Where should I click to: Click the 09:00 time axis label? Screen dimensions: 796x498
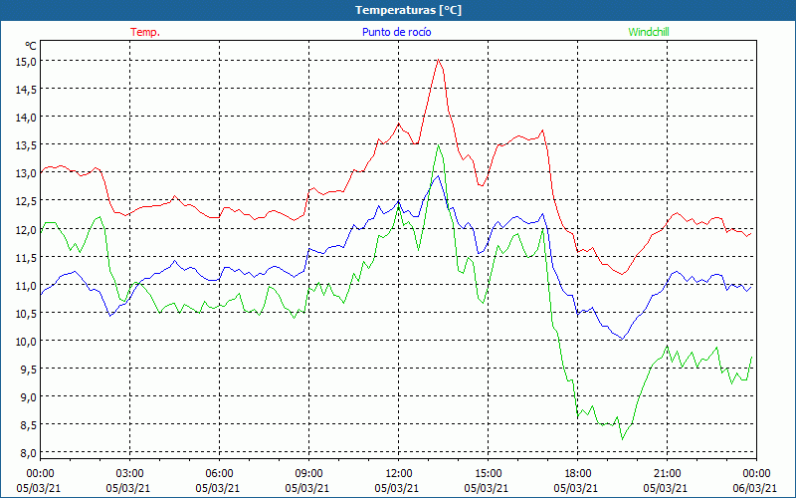308,474
